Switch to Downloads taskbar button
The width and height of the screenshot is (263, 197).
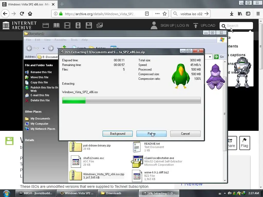click(x=118, y=193)
